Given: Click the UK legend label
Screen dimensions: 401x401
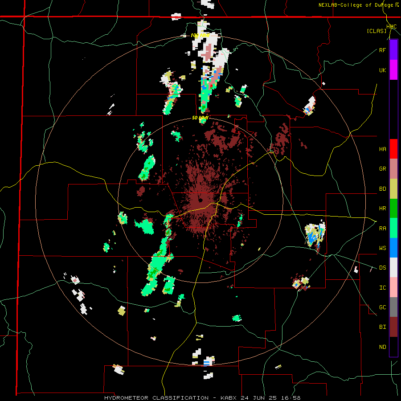Looking at the screenshot, I should point(382,70).
